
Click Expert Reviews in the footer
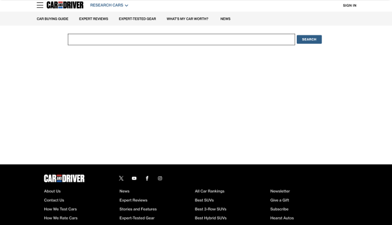pos(133,200)
